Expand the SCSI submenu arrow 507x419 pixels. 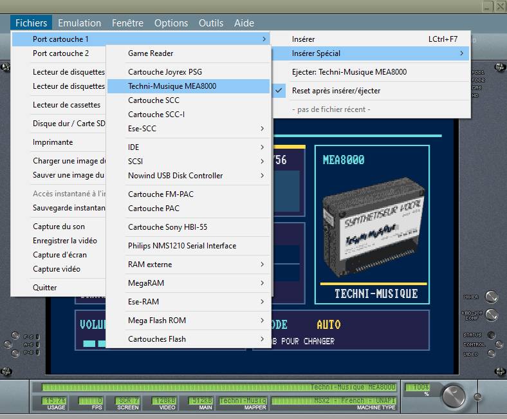click(263, 161)
